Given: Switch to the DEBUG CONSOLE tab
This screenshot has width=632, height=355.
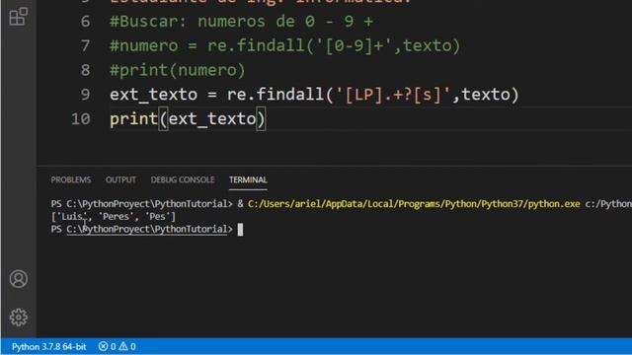Looking at the screenshot, I should tap(182, 179).
